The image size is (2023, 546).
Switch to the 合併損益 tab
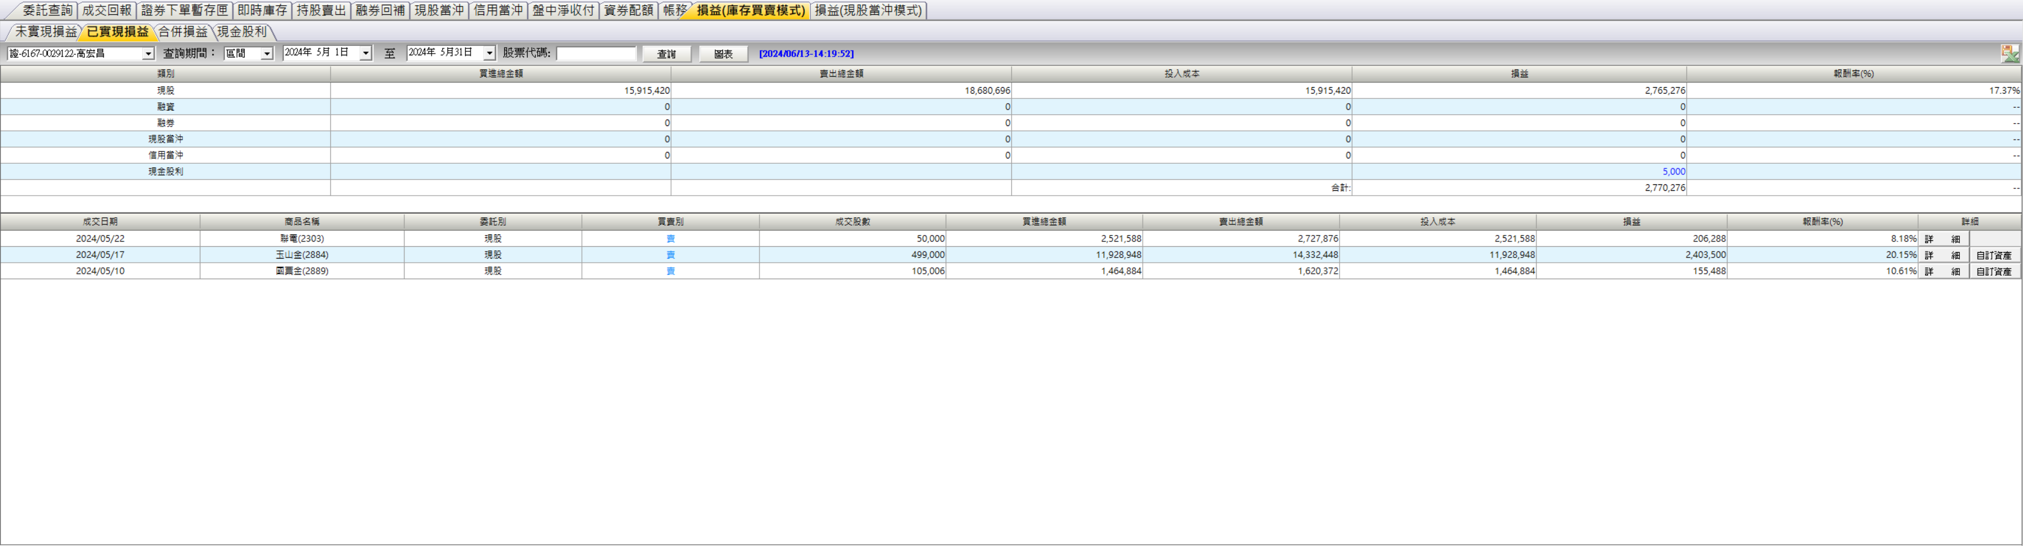point(182,32)
